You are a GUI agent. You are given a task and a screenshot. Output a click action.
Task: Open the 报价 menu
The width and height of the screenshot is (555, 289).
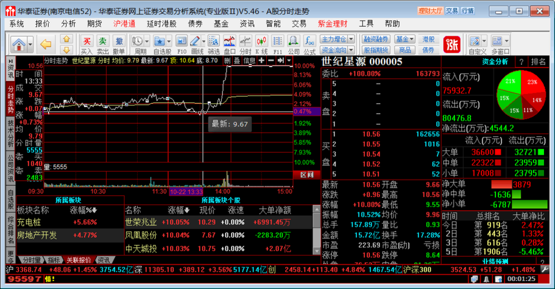(43, 24)
